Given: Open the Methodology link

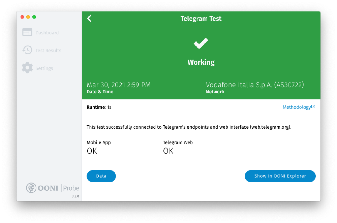Looking at the screenshot, I should (297, 107).
